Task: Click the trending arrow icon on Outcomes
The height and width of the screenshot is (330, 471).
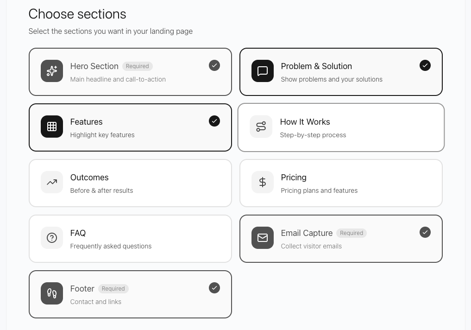Action: 51,182
